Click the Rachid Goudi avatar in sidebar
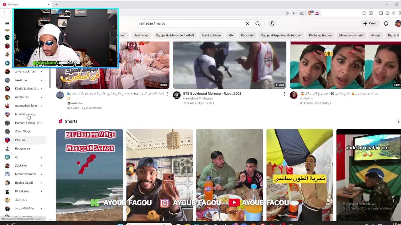This screenshot has height=225, width=401. (x=7, y=183)
